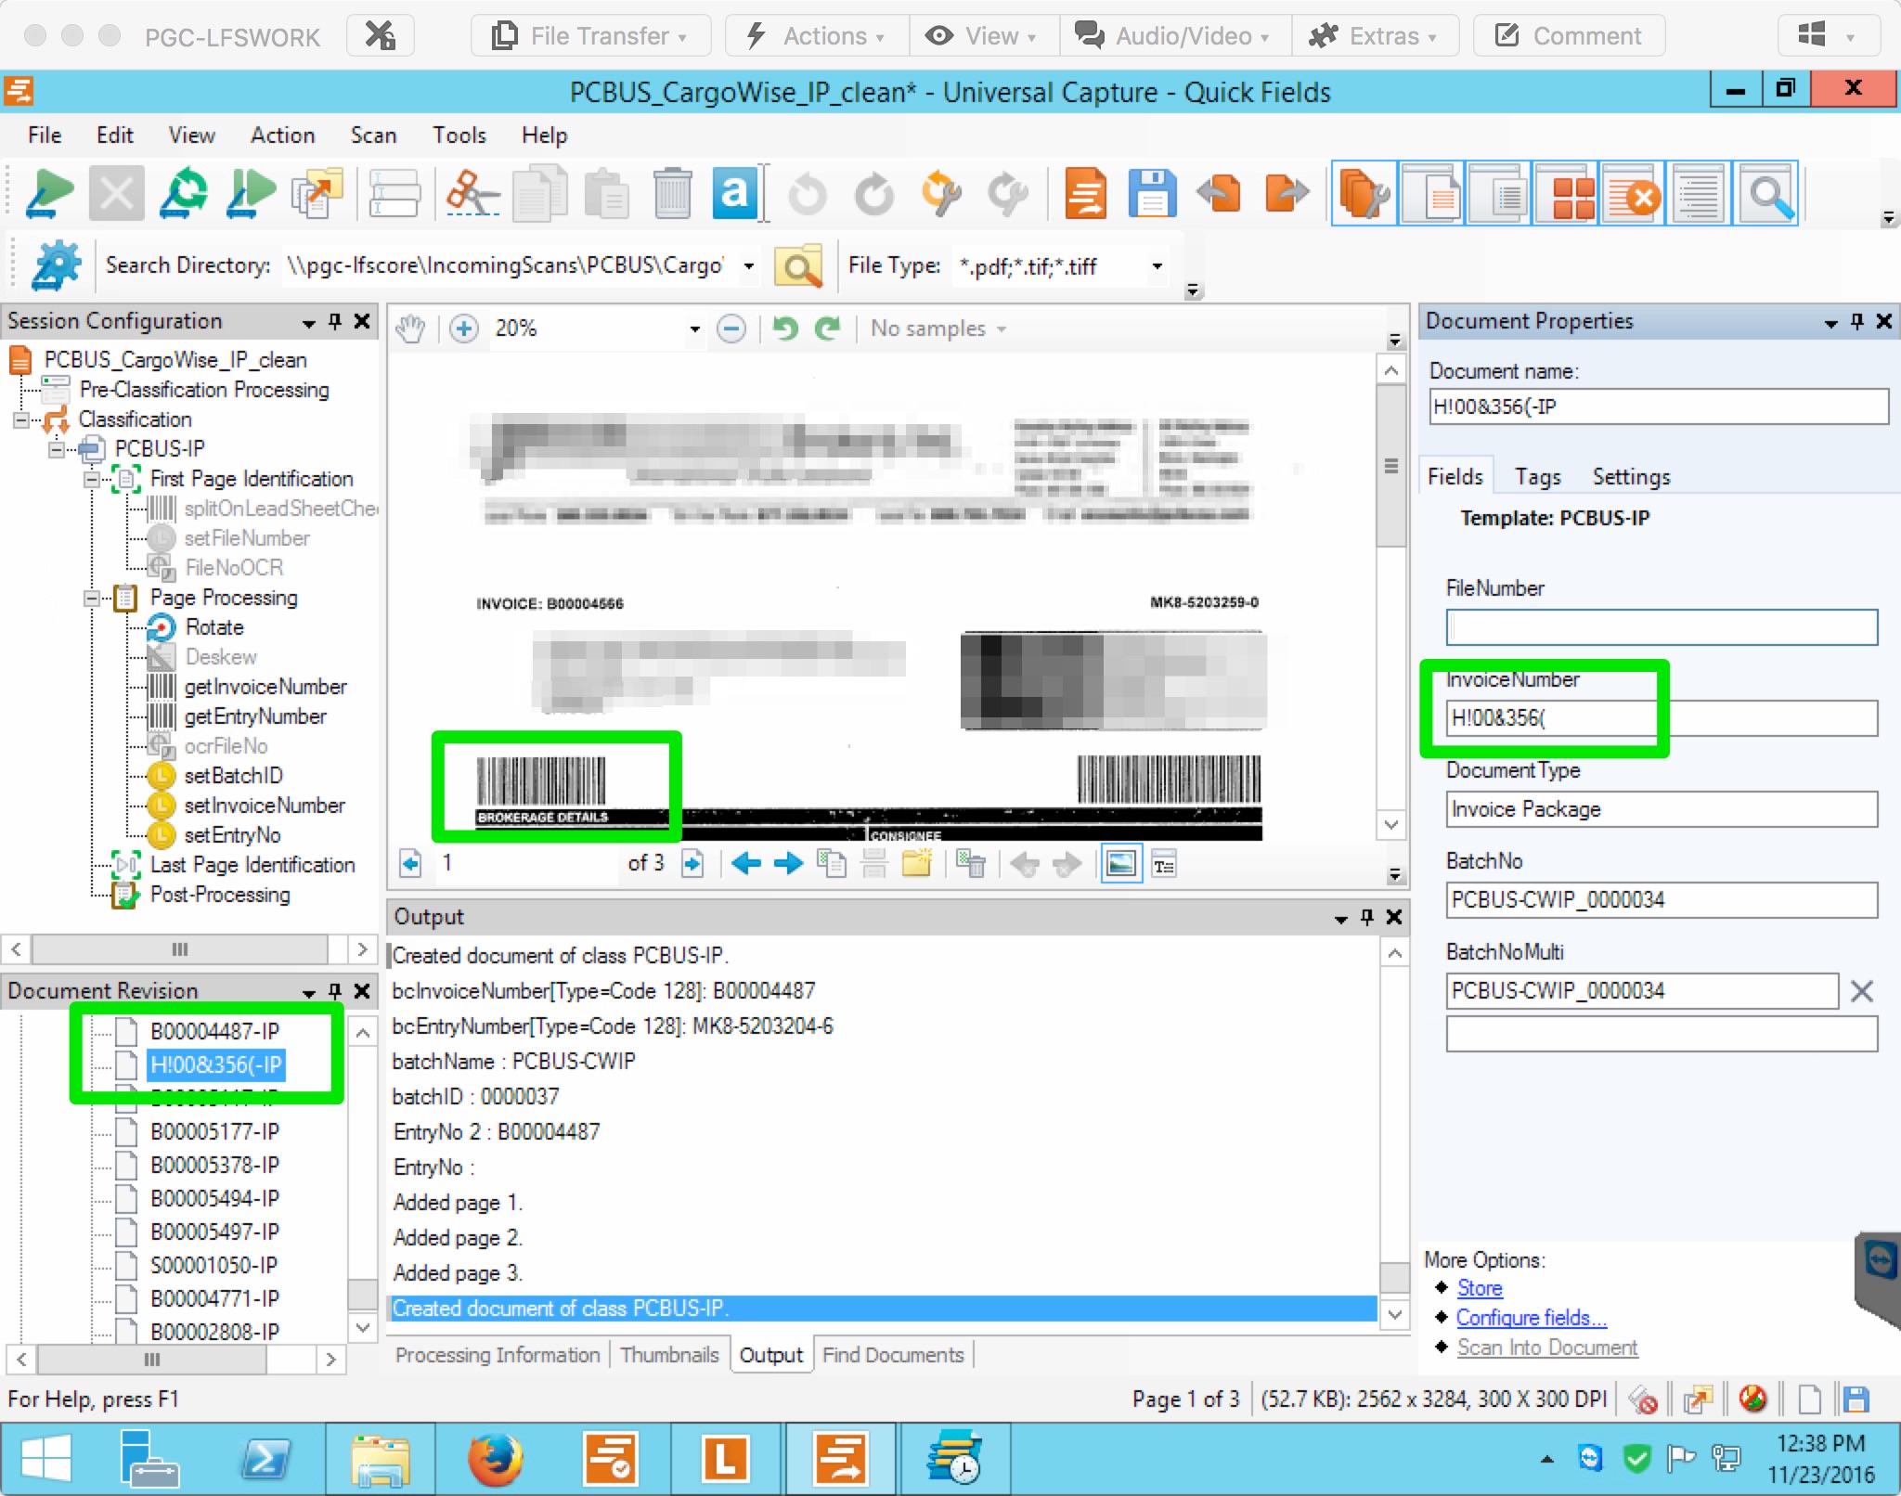Viewport: 1901px width, 1496px height.
Task: Click the Save diskette icon in toolbar
Action: (1152, 193)
